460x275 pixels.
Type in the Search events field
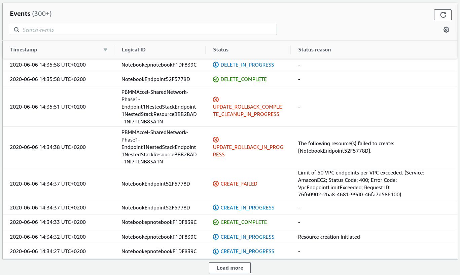pyautogui.click(x=148, y=30)
